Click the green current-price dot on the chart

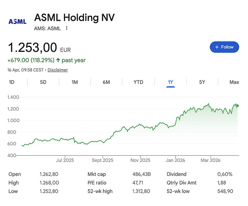(x=237, y=106)
